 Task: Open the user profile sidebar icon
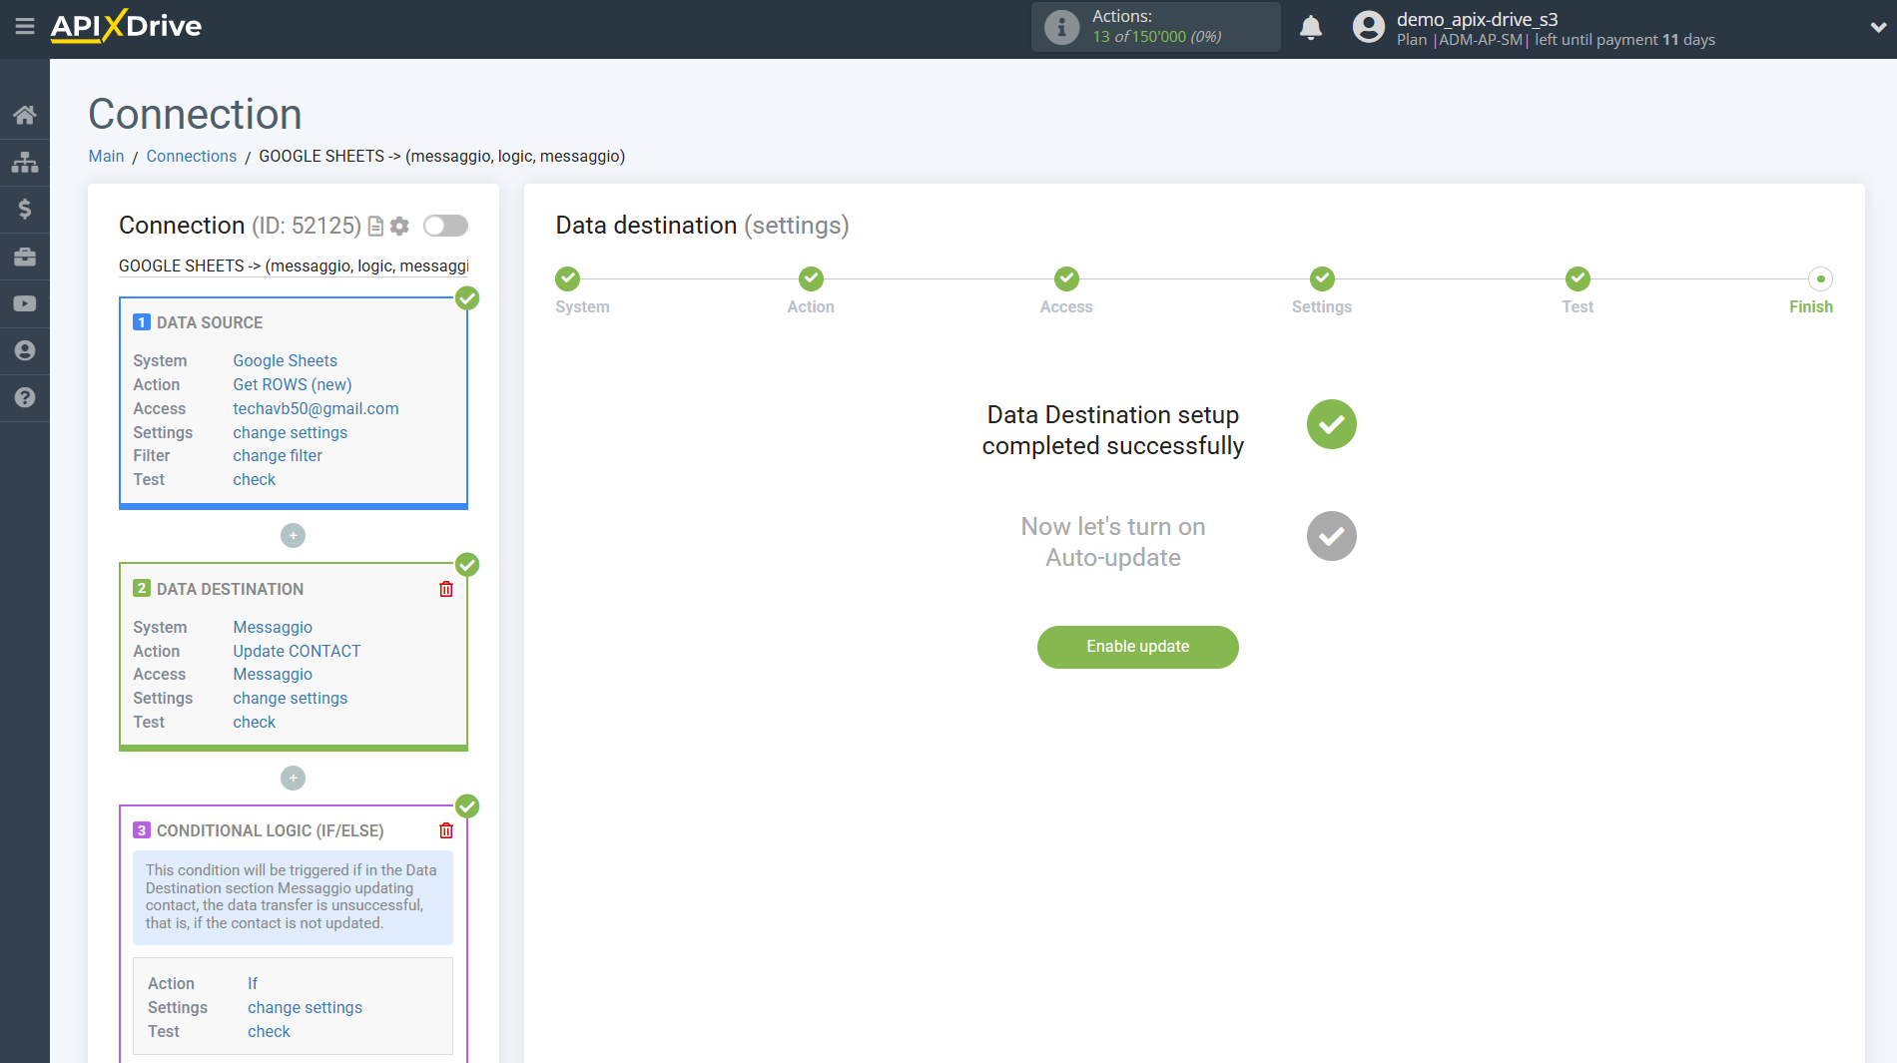point(25,350)
